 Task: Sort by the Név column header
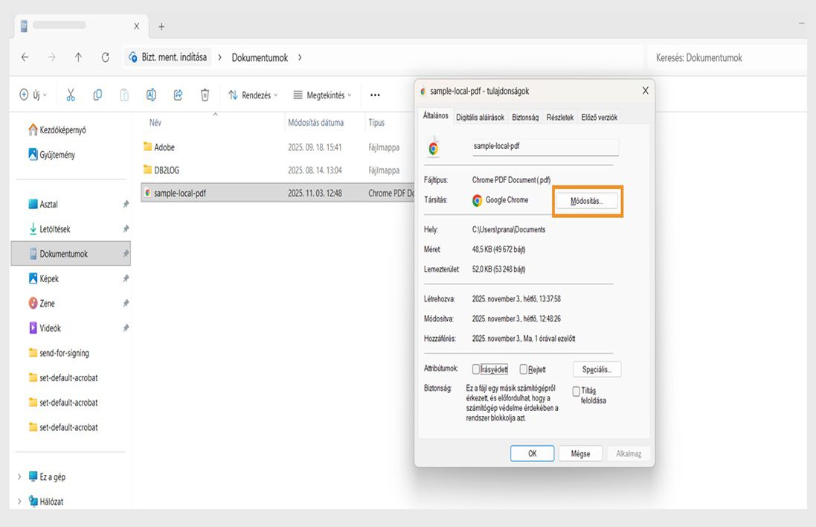pyautogui.click(x=155, y=122)
